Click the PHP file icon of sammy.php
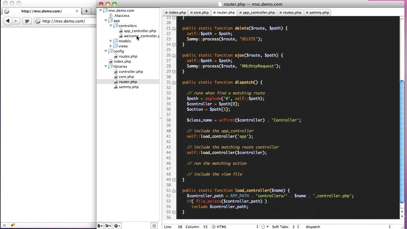Viewport: 407px width, 229px height. [116, 87]
